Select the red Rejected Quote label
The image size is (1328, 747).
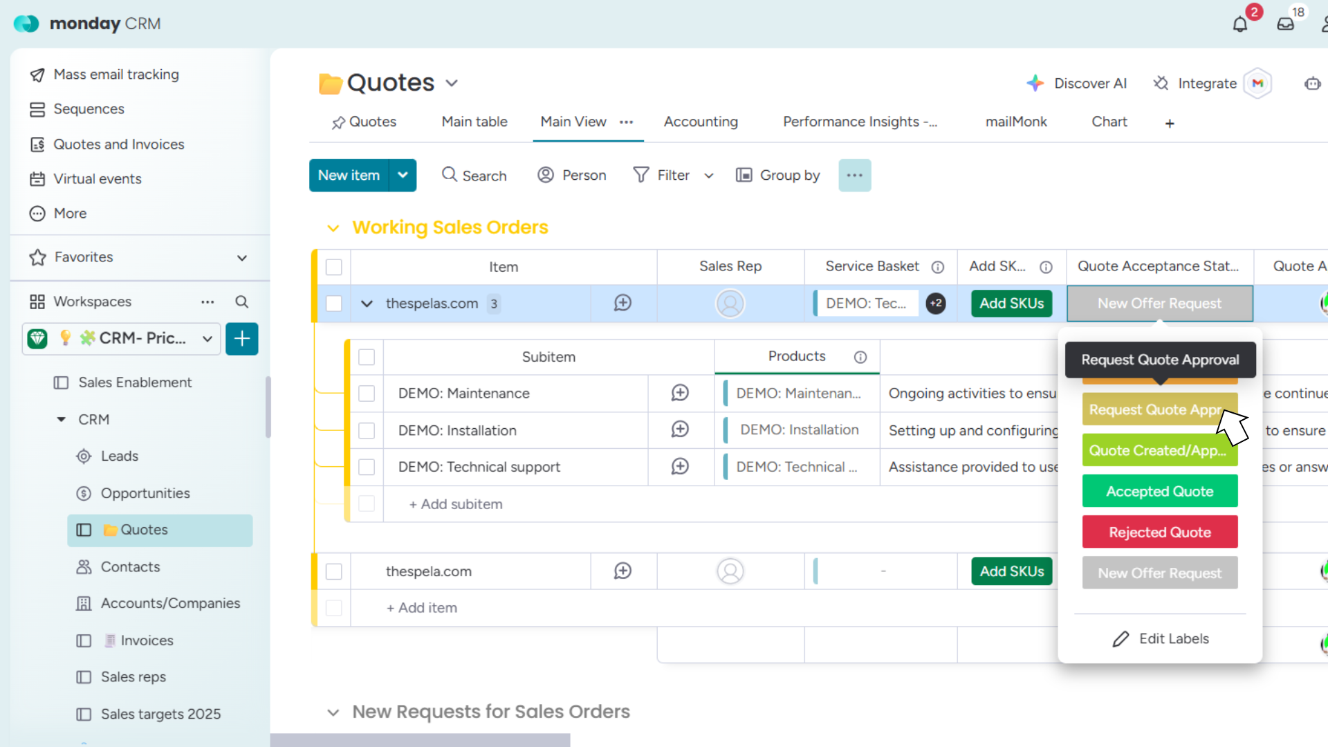coord(1159,532)
